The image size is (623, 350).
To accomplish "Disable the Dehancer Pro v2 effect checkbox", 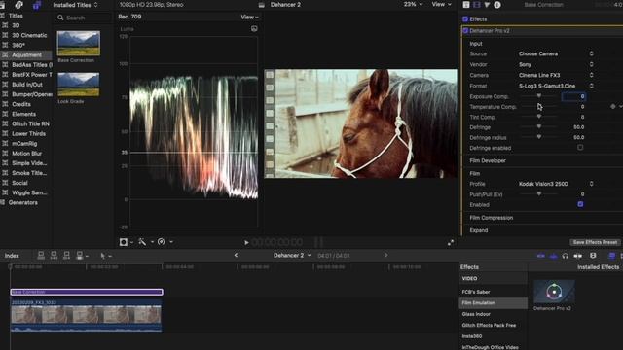I will point(465,30).
